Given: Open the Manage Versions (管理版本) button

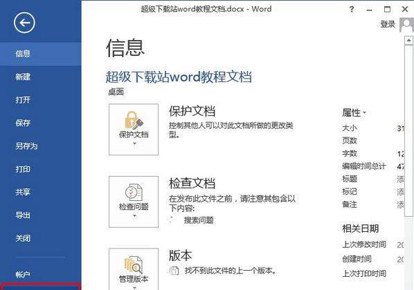Looking at the screenshot, I should 134,269.
